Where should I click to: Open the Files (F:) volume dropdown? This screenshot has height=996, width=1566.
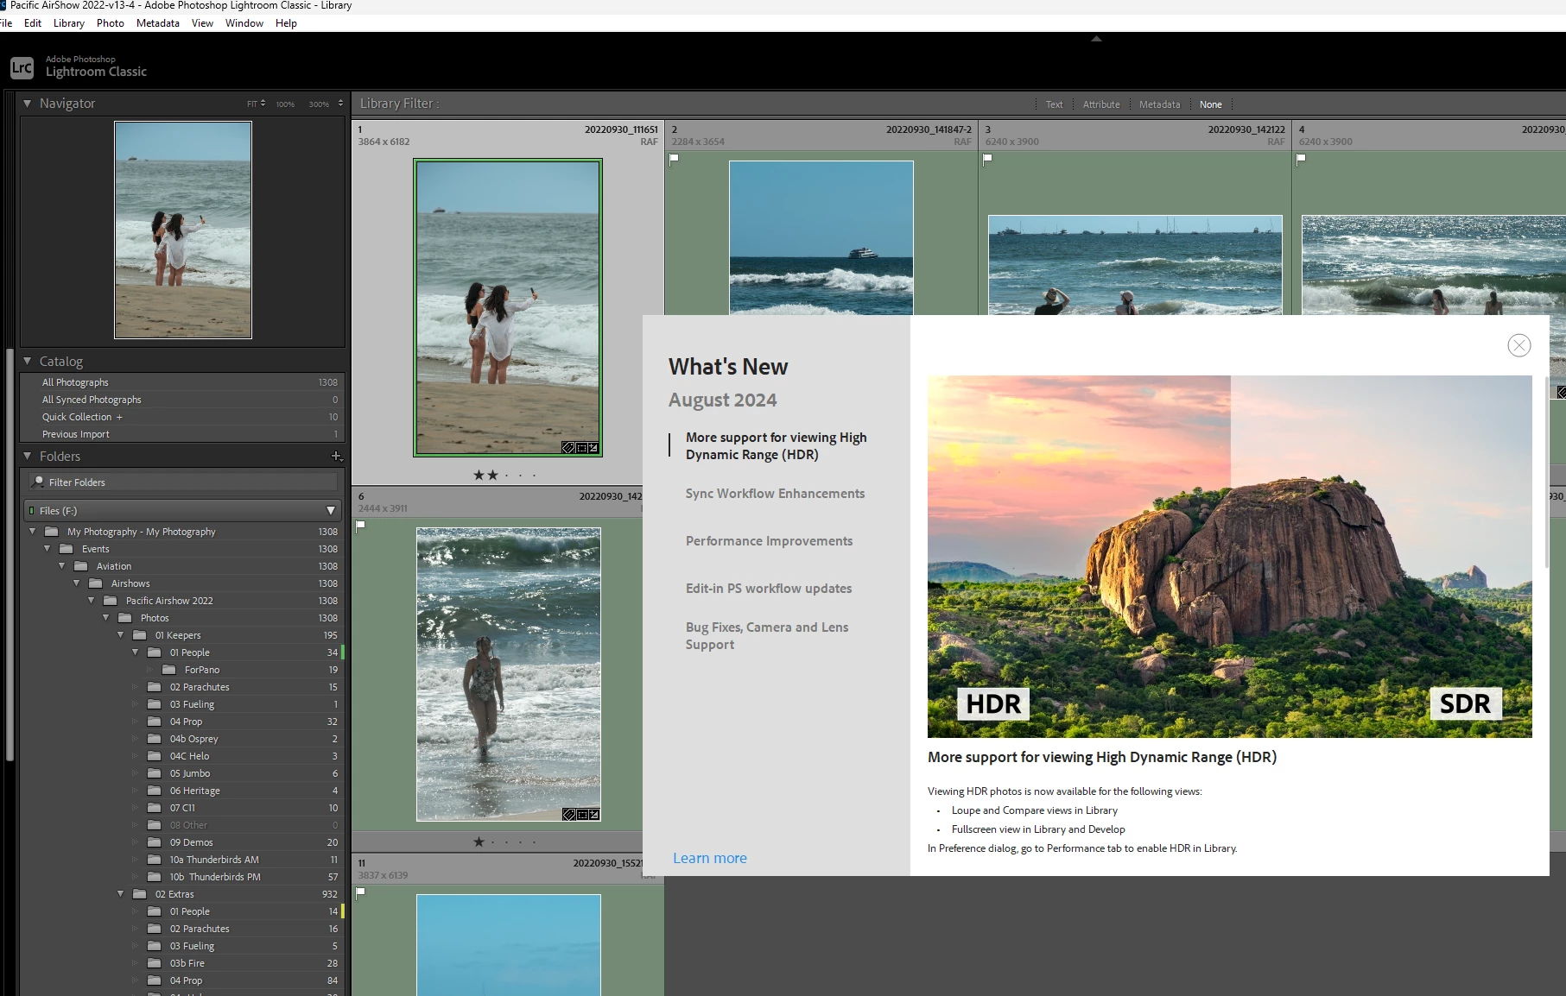(x=330, y=511)
